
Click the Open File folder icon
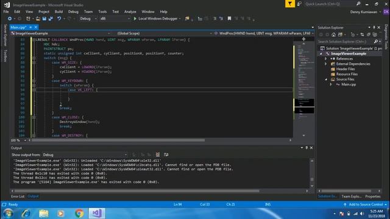(38, 19)
